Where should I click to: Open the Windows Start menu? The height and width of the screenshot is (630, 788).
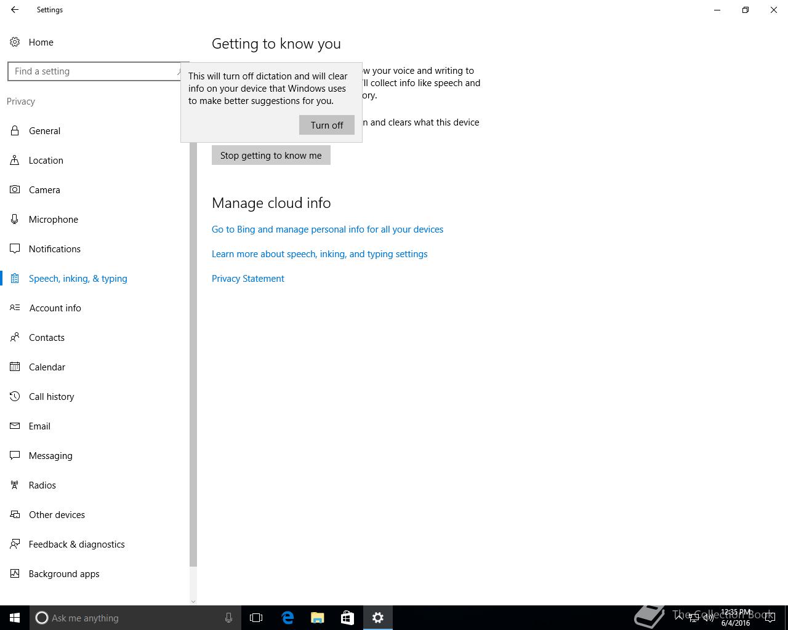15,618
